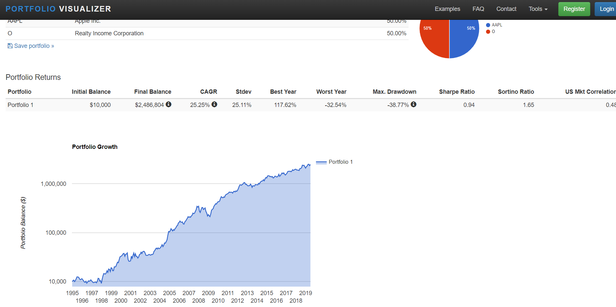Click the Sharpe Ratio value 0.94

tap(469, 105)
